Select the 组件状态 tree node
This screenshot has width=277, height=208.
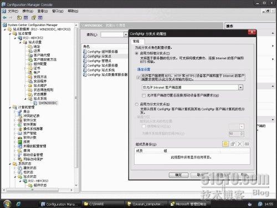(40, 185)
